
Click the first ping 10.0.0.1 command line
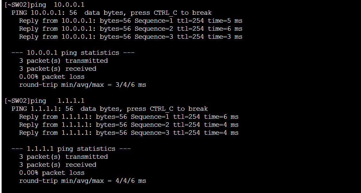click(x=44, y=5)
